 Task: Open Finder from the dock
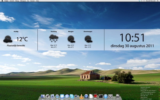coord(43,96)
